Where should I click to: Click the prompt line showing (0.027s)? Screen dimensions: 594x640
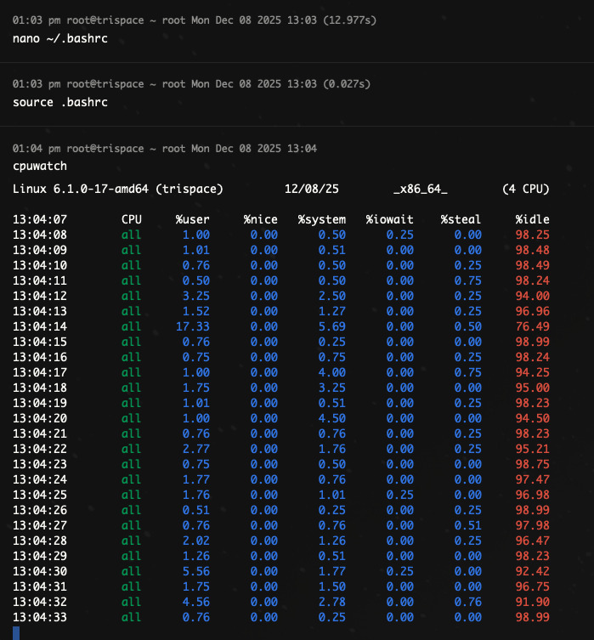pos(191,83)
